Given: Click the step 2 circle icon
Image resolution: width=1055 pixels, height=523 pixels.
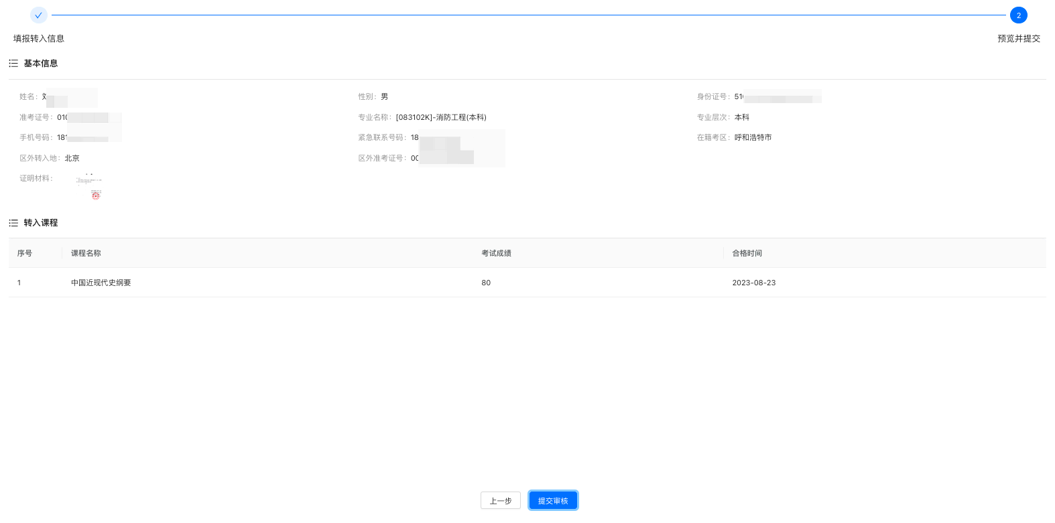Looking at the screenshot, I should [1018, 15].
